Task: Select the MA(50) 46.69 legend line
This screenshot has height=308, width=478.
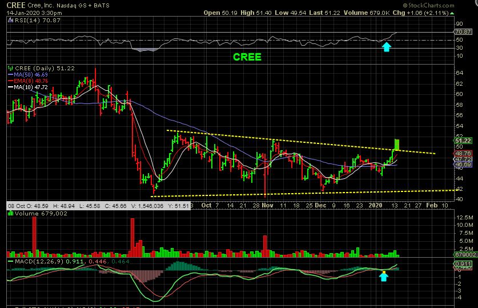Action: point(28,74)
